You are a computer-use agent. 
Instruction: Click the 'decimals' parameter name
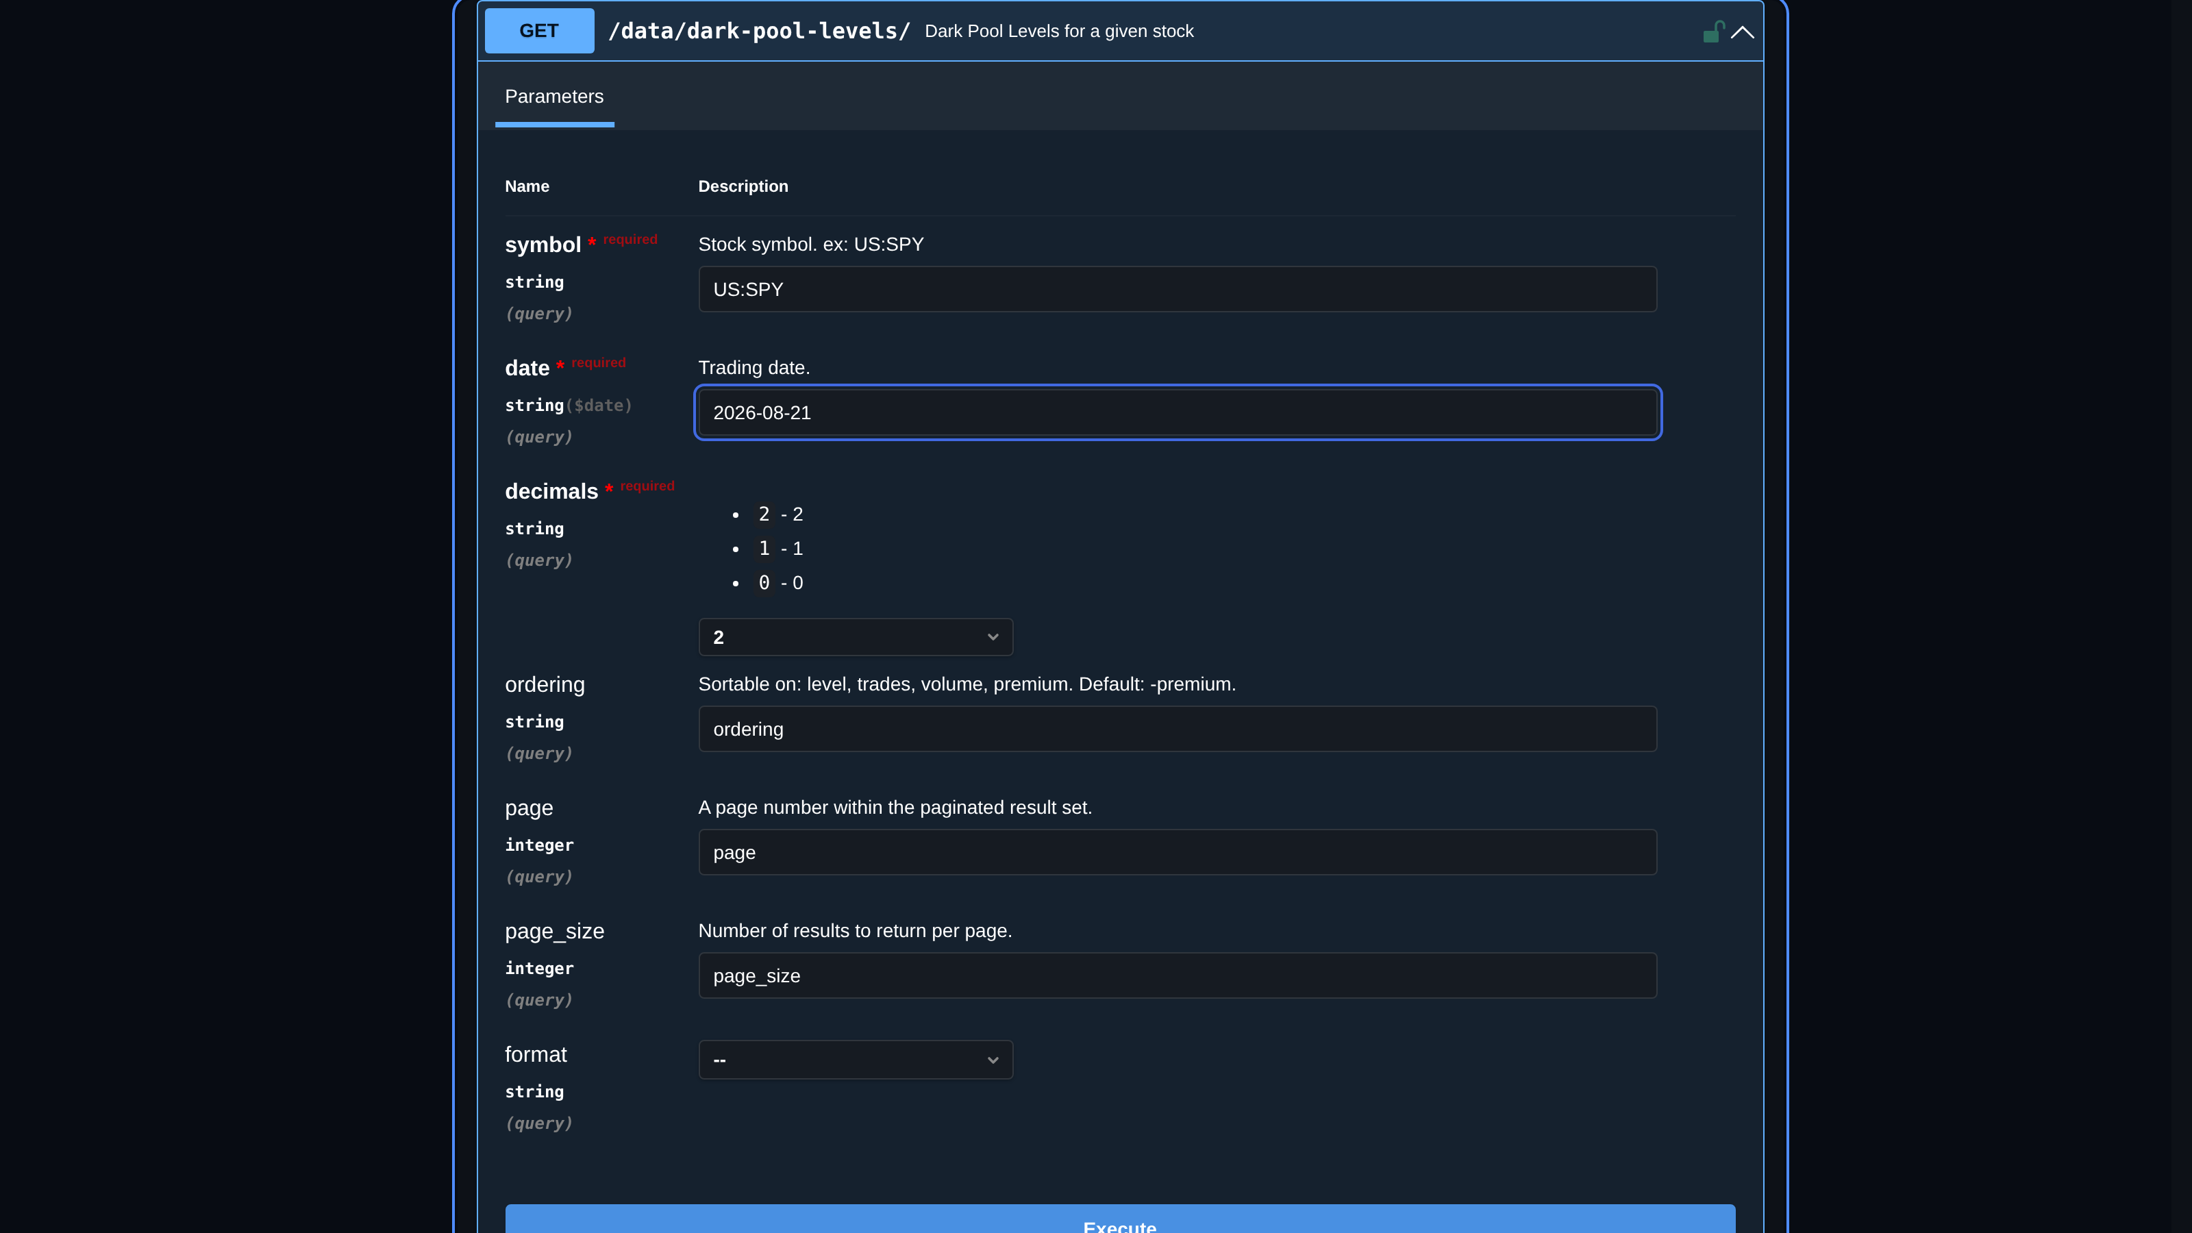(551, 492)
